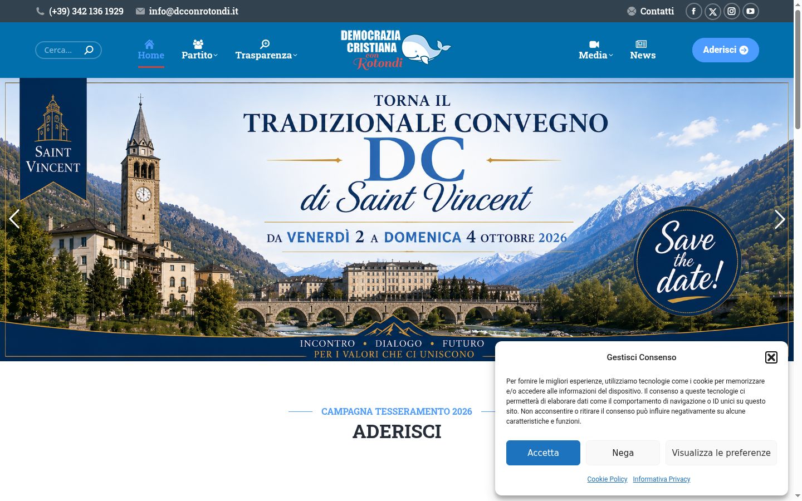This screenshot has height=501, width=802.
Task: Expand the Media dropdown menu
Action: click(x=595, y=50)
